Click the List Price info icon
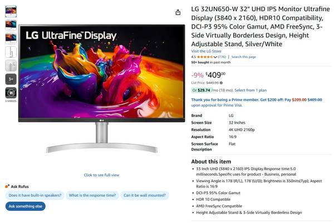Screen dimensions: 334x223 pyautogui.click(x=222, y=83)
